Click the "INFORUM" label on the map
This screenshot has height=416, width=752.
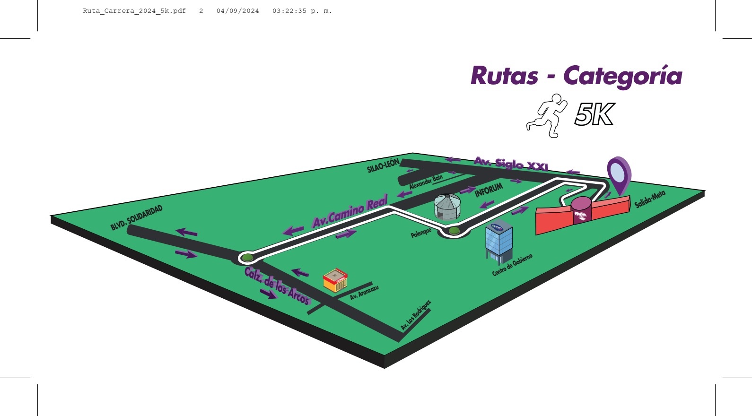tap(489, 190)
